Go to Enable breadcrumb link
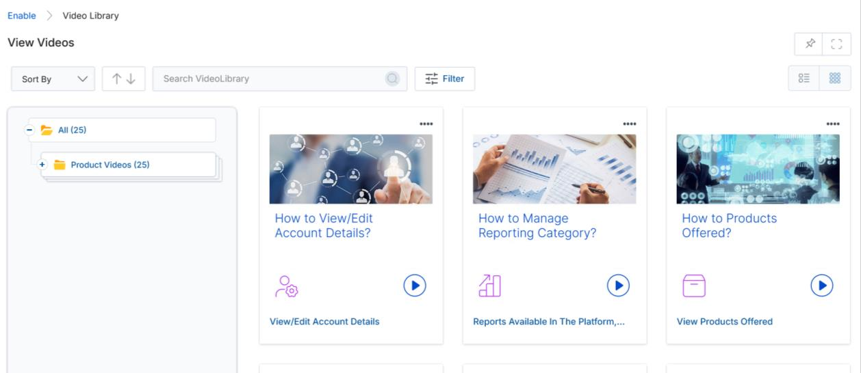The image size is (861, 373). (x=21, y=16)
